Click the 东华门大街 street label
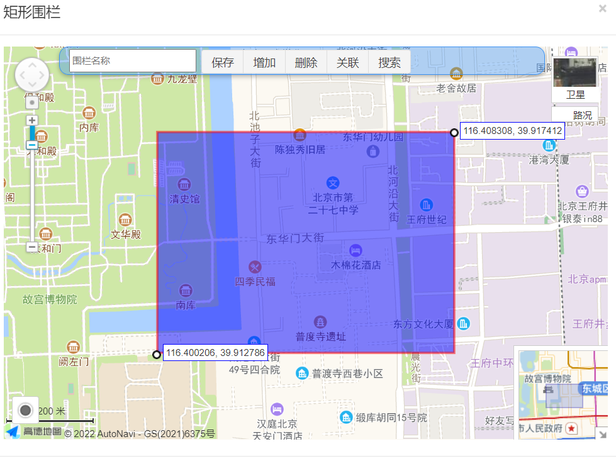This screenshot has height=461, width=616. pyautogui.click(x=295, y=238)
